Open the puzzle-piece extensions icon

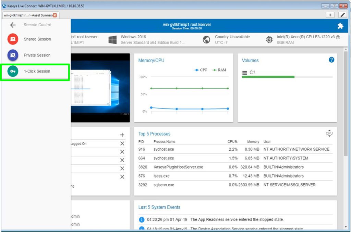[340, 26]
